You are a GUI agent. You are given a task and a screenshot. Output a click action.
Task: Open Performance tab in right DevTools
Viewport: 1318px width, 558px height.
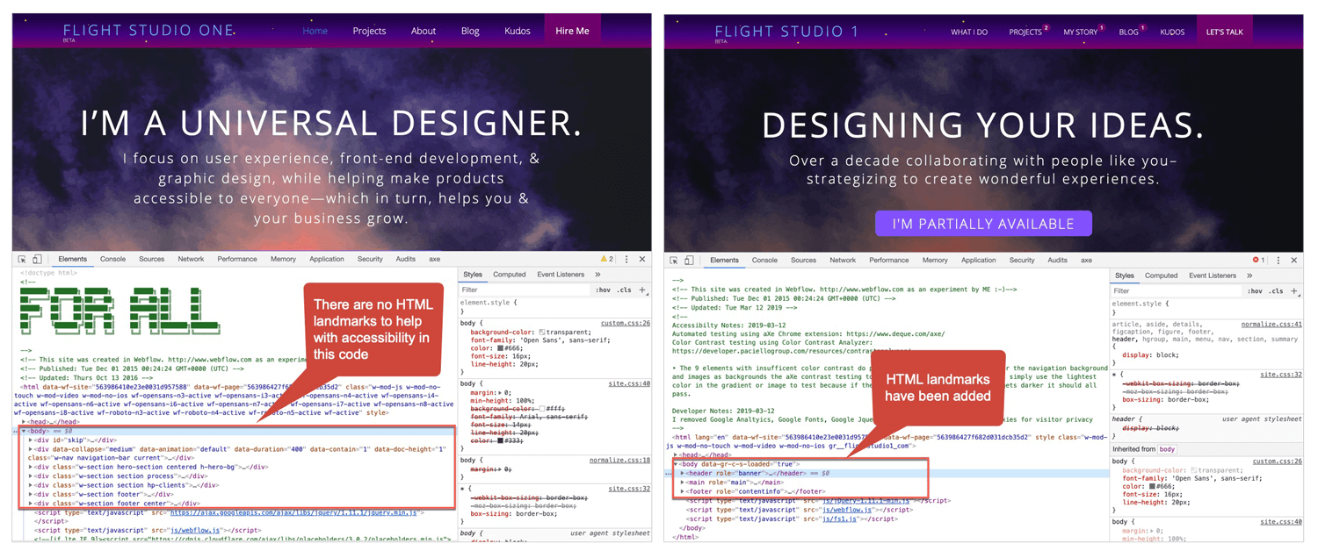889,261
